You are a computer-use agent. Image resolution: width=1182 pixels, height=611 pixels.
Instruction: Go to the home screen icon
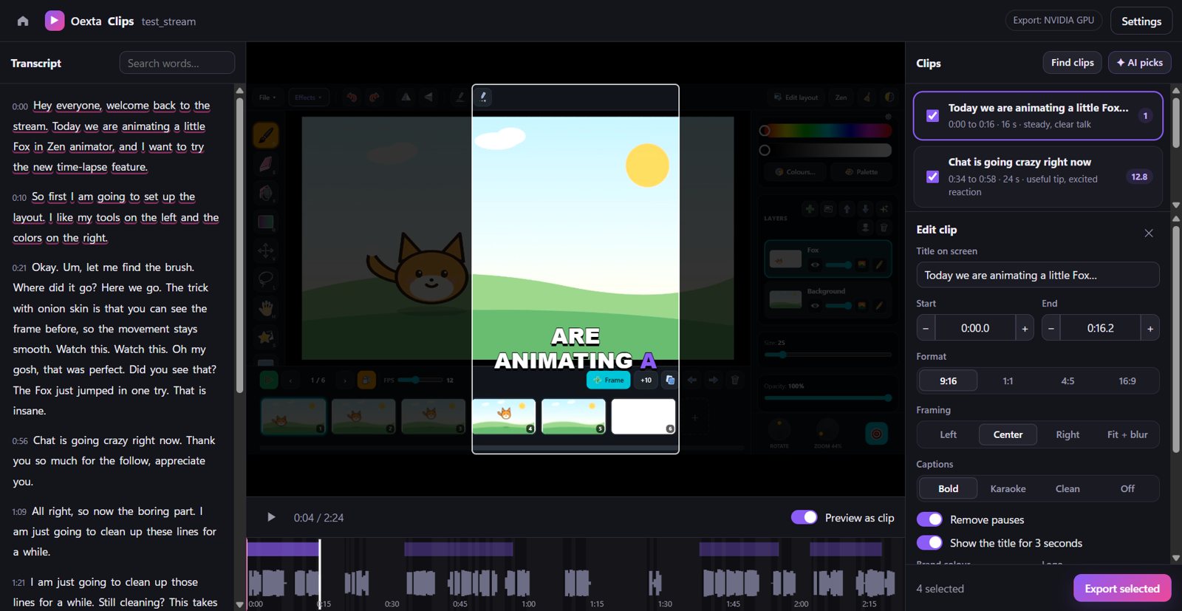pos(23,21)
